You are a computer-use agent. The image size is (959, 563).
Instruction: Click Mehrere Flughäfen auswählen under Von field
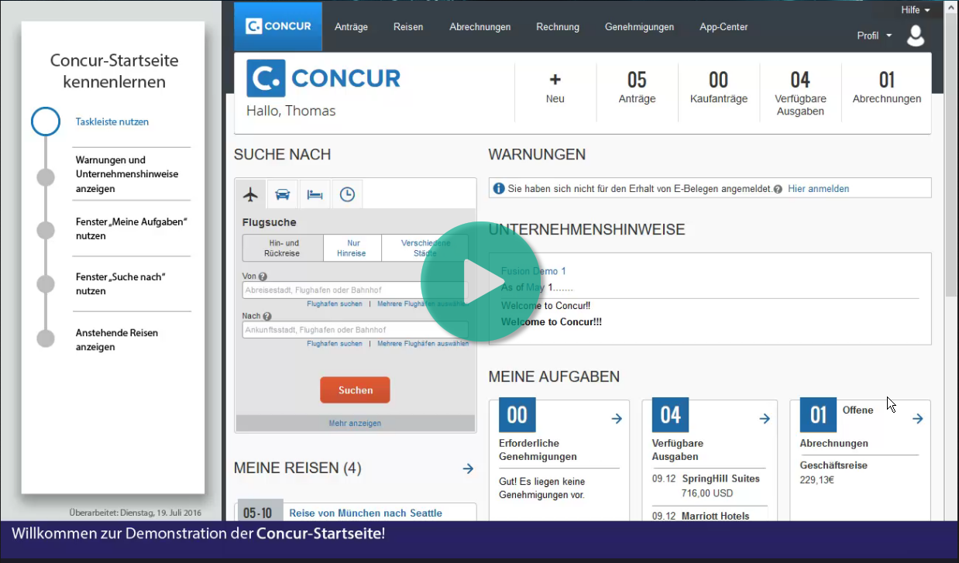coord(423,304)
